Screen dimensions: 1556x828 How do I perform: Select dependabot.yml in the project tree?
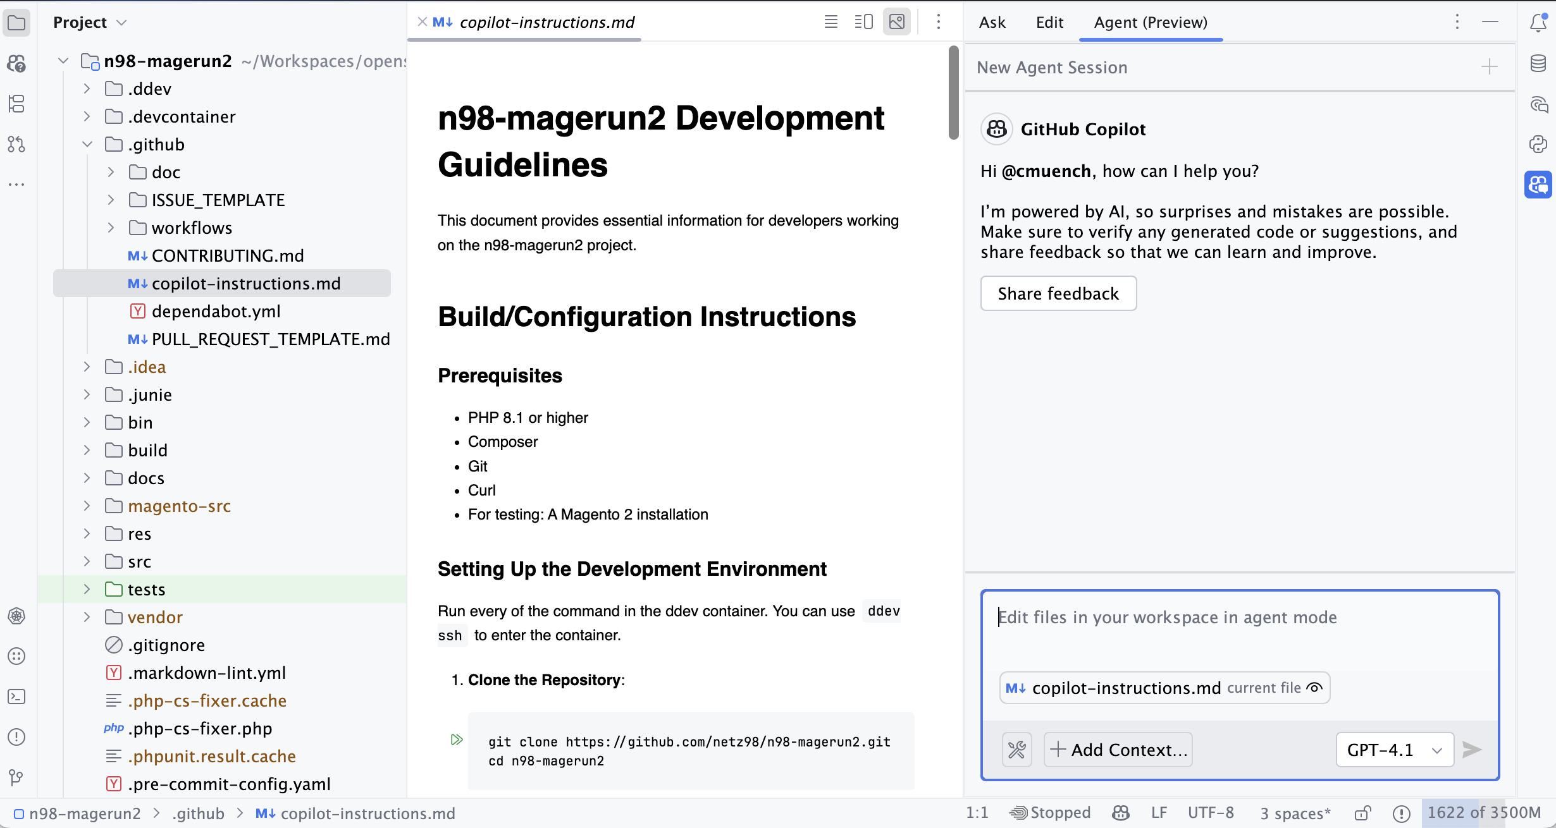pyautogui.click(x=206, y=311)
